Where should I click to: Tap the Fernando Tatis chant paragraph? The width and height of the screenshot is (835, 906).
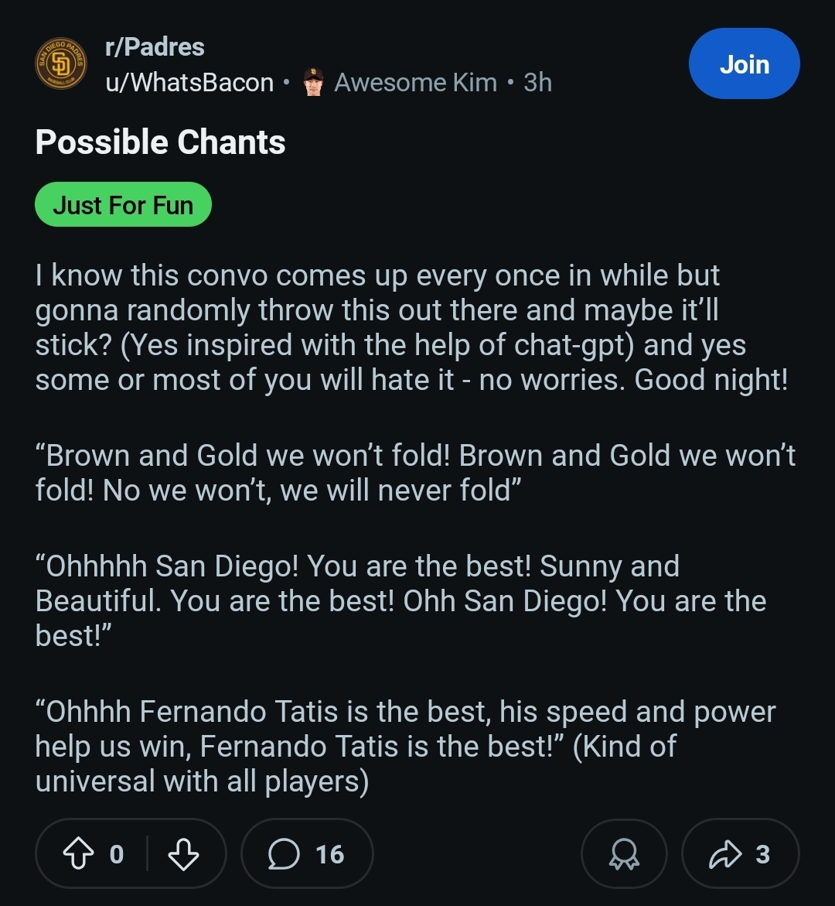pos(405,746)
